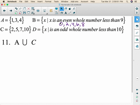Click the menu bar clock Tue Mar 31
The image size is (140, 105).
(112, 1)
